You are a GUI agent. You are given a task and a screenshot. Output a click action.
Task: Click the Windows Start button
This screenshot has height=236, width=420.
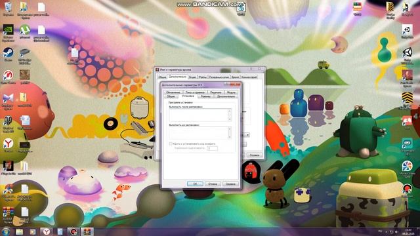[6, 231]
